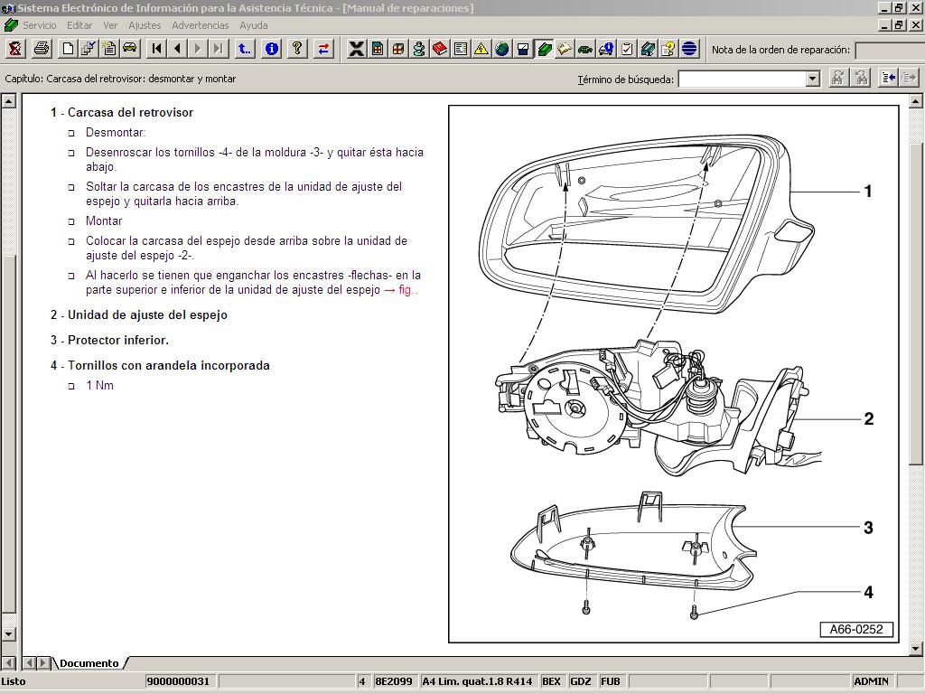Click the first binoculars search icon
The width and height of the screenshot is (925, 694).
pos(837,78)
